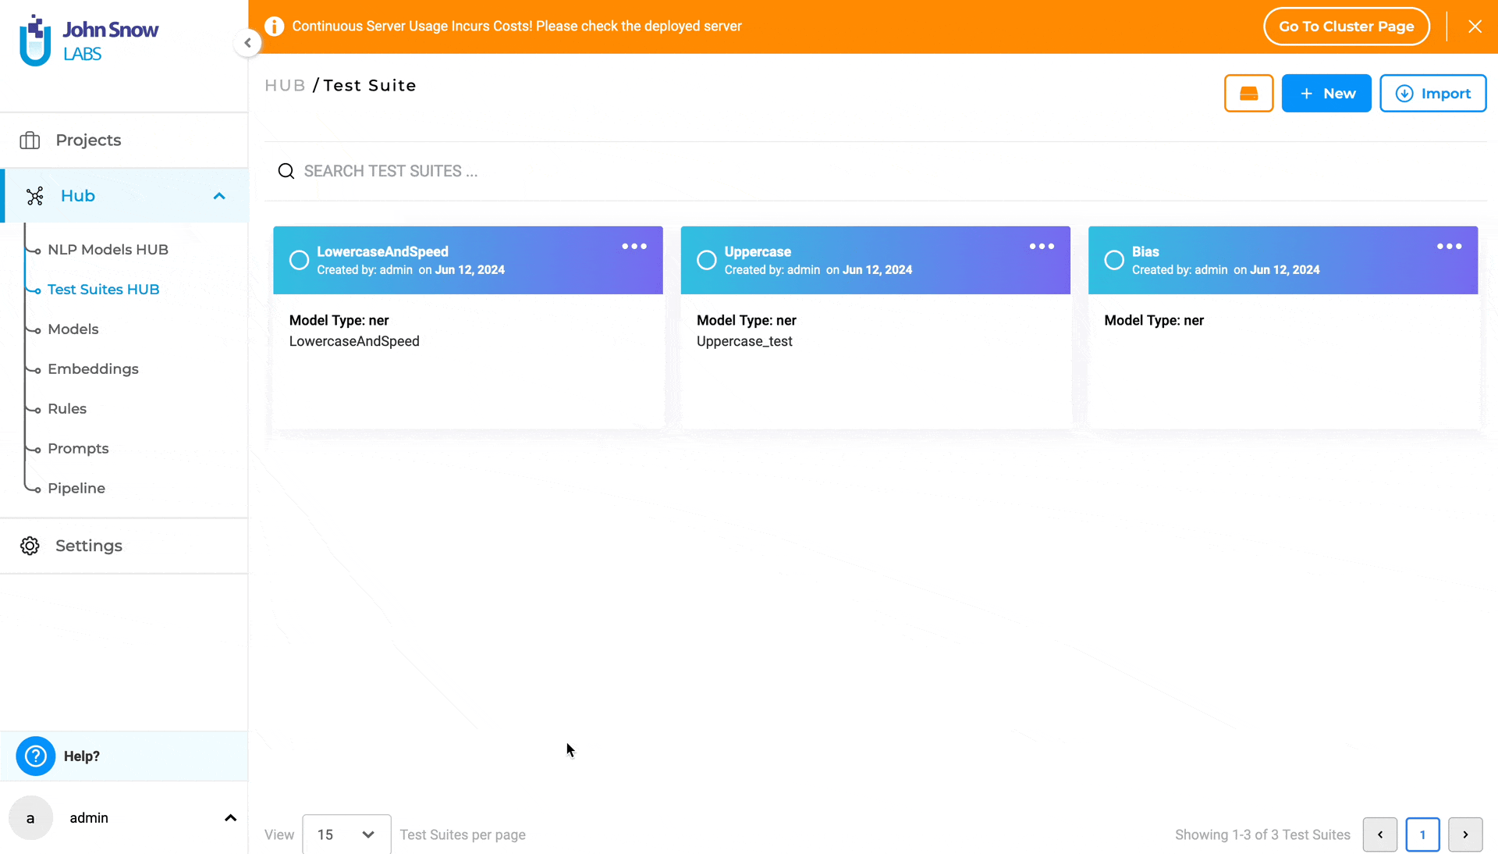Click the New test suite button
This screenshot has height=854, width=1498.
1326,94
